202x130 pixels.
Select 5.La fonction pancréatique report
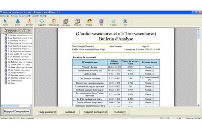pyautogui.click(x=20, y=46)
